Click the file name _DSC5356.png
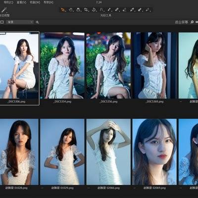This screenshot has width=198, height=198. click(x=108, y=101)
